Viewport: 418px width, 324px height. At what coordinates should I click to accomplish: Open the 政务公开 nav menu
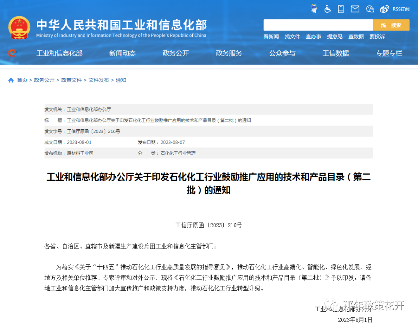coord(176,53)
